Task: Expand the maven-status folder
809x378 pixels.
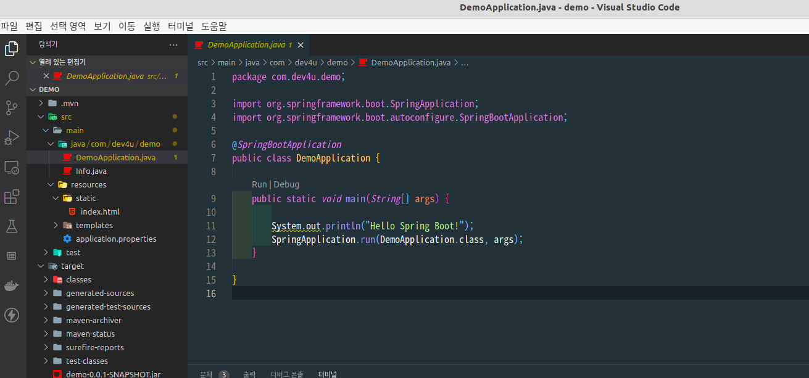Action: (46, 334)
